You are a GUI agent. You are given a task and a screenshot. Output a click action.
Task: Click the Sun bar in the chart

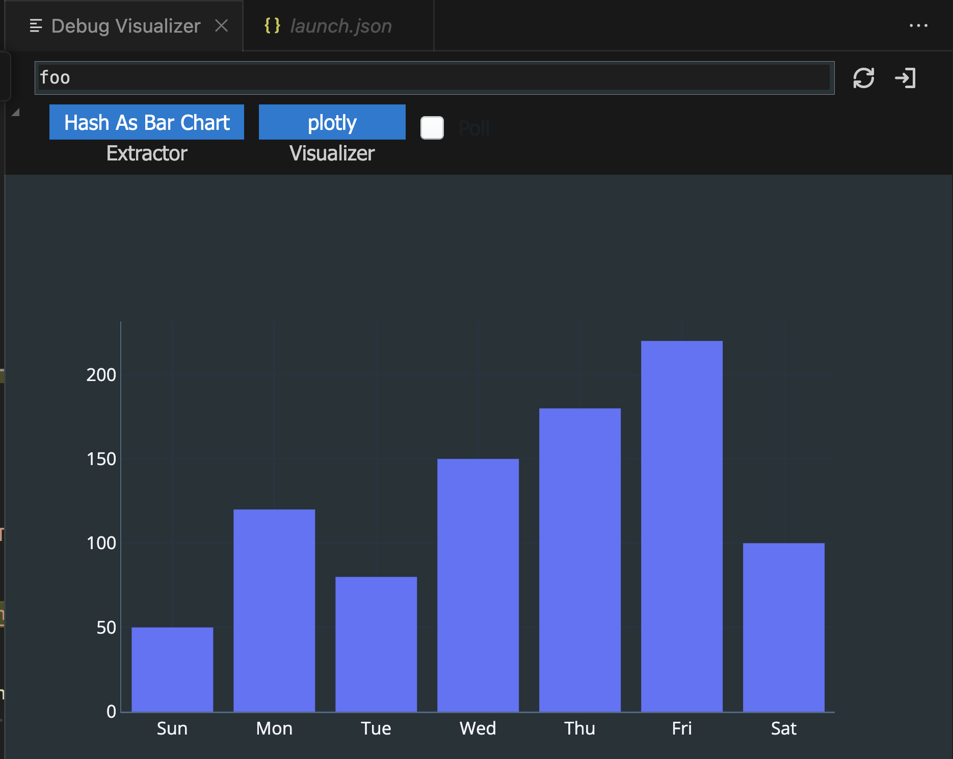click(172, 669)
